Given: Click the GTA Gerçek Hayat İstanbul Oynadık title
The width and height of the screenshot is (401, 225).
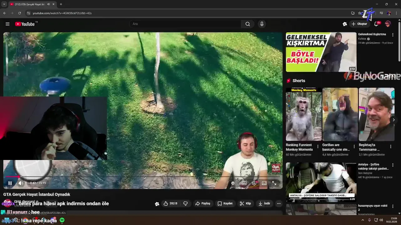Looking at the screenshot, I should point(37,194).
